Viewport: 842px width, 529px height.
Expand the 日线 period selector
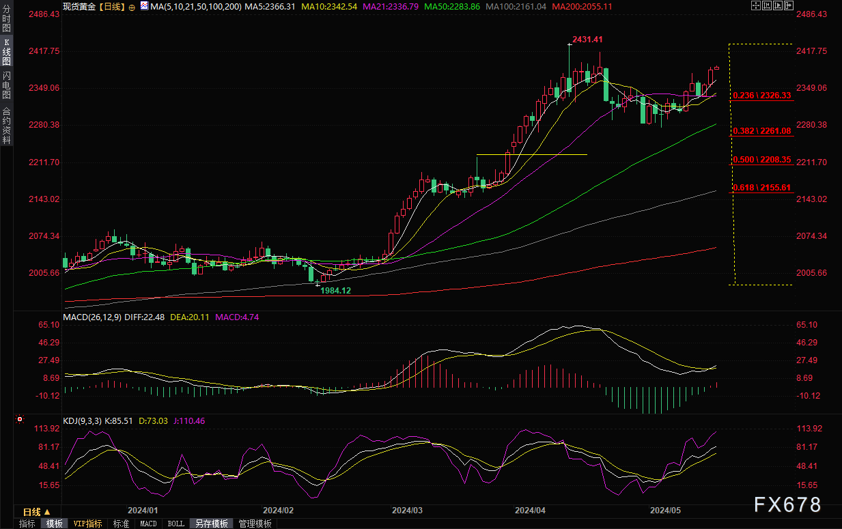[x=36, y=512]
